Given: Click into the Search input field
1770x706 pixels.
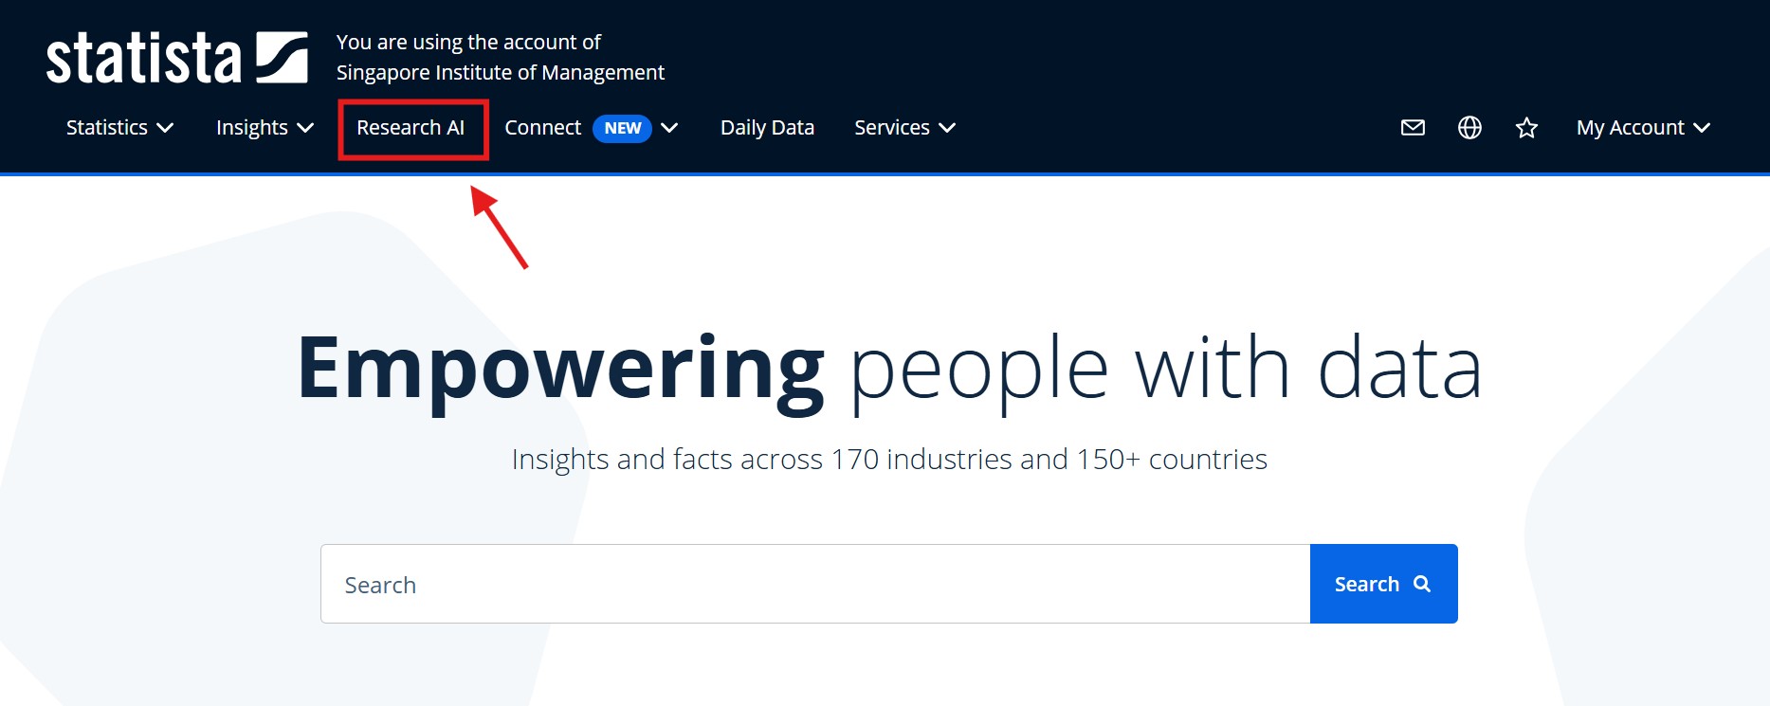Looking at the screenshot, I should [815, 584].
